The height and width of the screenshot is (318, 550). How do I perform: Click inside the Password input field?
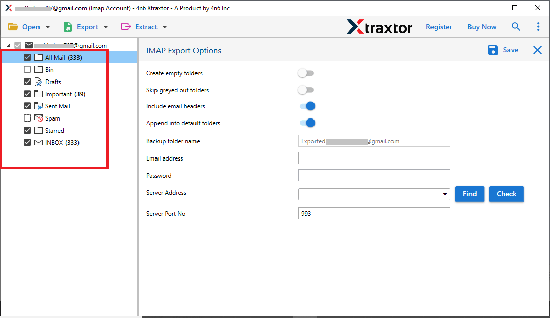(x=374, y=175)
